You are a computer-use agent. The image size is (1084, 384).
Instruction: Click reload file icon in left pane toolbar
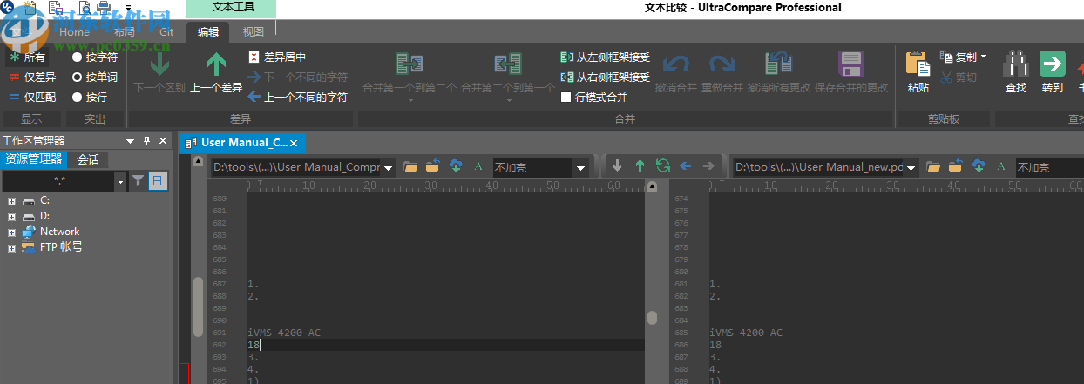click(x=432, y=166)
